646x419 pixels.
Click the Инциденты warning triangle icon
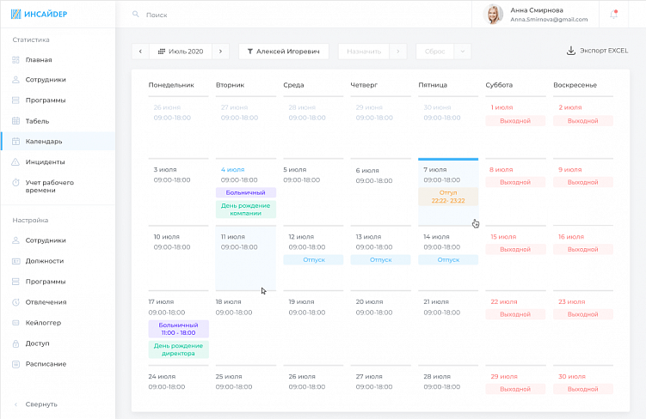point(16,161)
